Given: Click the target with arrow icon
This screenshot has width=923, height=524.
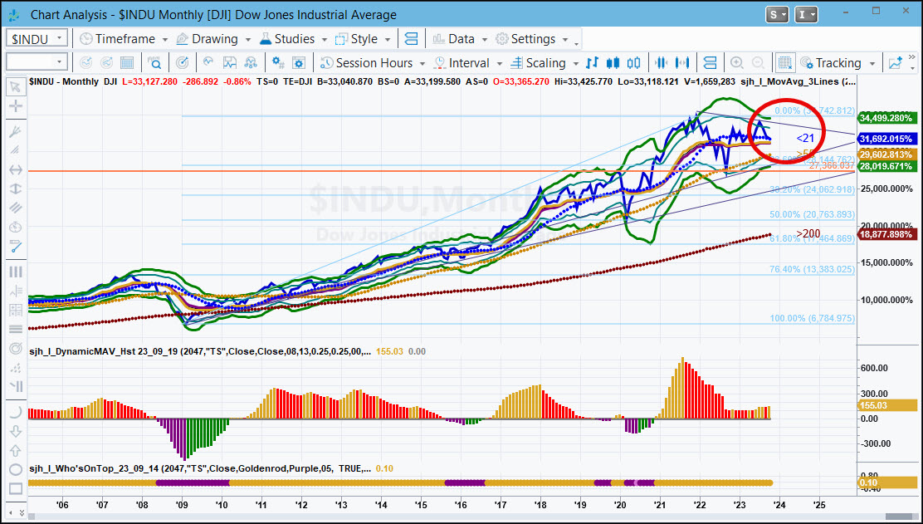Looking at the screenshot, I should click(x=183, y=62).
